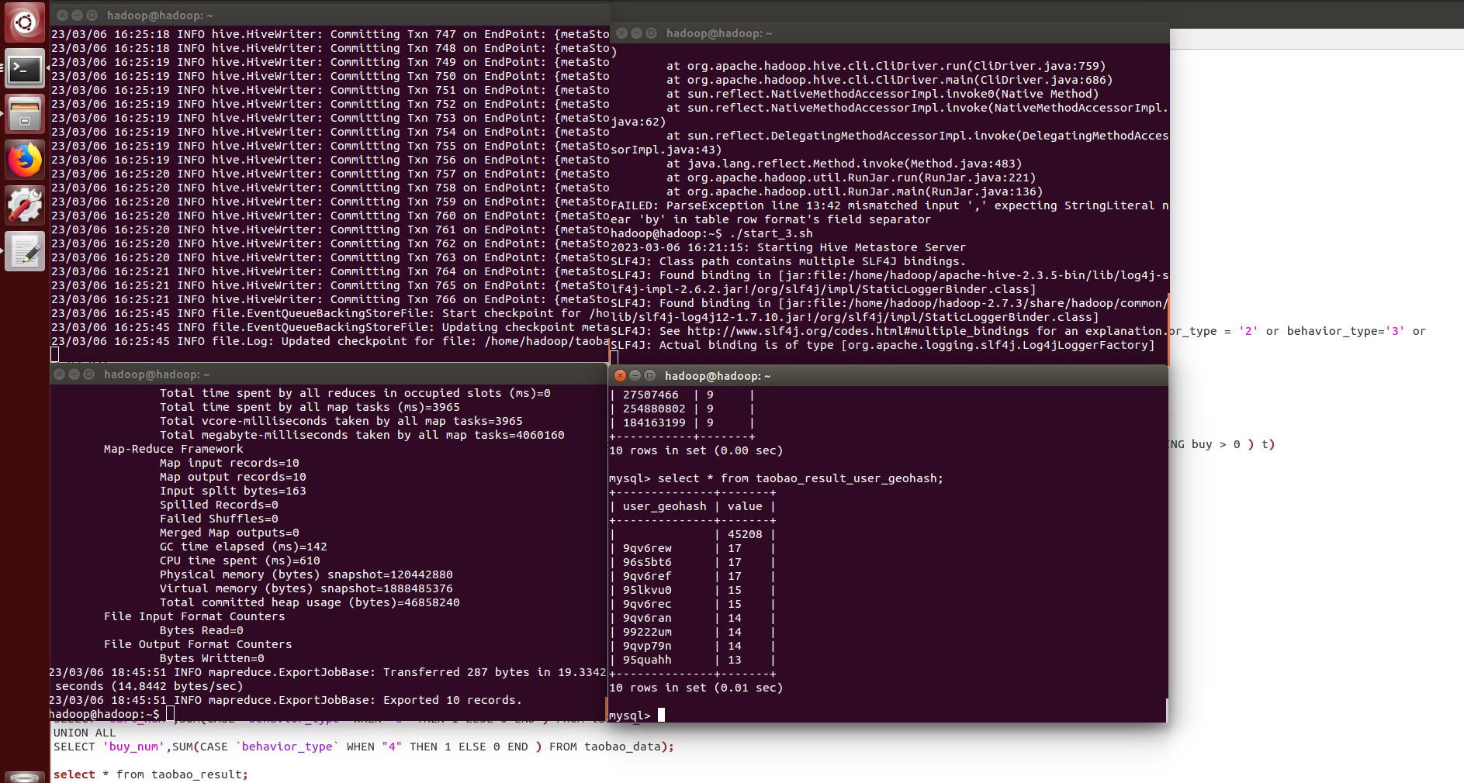
Task: Maximize the mysql terminal window
Action: pyautogui.click(x=649, y=376)
